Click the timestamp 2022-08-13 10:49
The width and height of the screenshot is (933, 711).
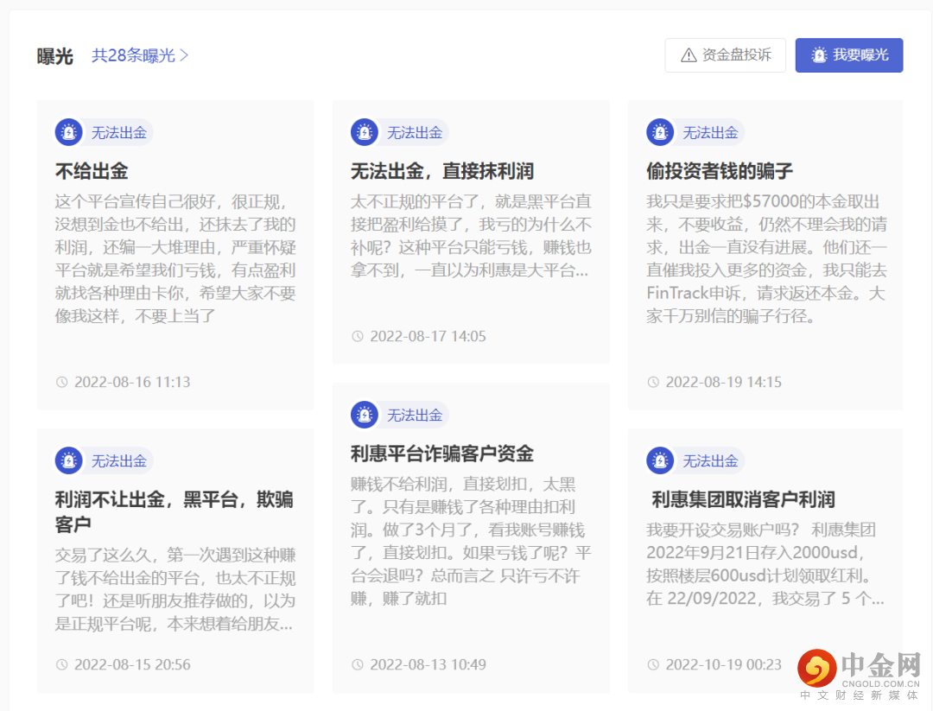(x=428, y=664)
